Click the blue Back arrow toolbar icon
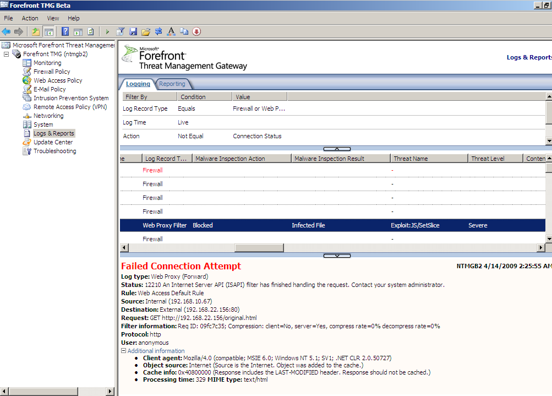 pos(6,32)
